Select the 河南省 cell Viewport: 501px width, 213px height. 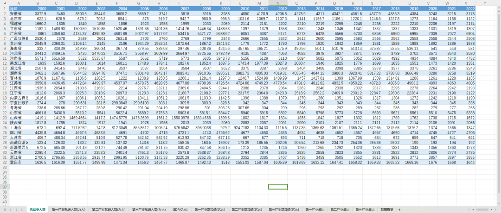[x=18, y=58]
